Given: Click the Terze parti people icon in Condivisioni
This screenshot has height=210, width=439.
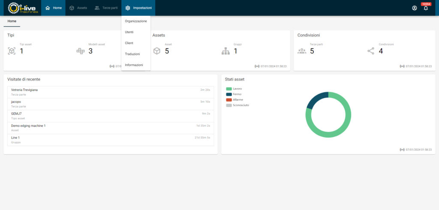Looking at the screenshot, I should [302, 51].
